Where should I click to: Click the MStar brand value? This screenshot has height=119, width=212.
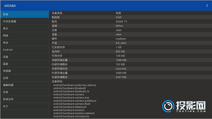(119, 26)
